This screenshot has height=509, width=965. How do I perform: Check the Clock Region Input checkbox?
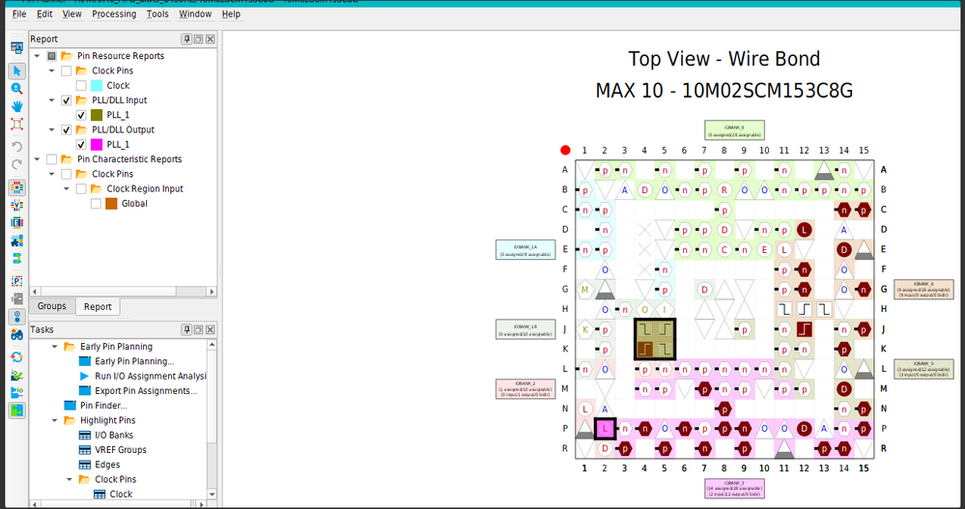[81, 189]
